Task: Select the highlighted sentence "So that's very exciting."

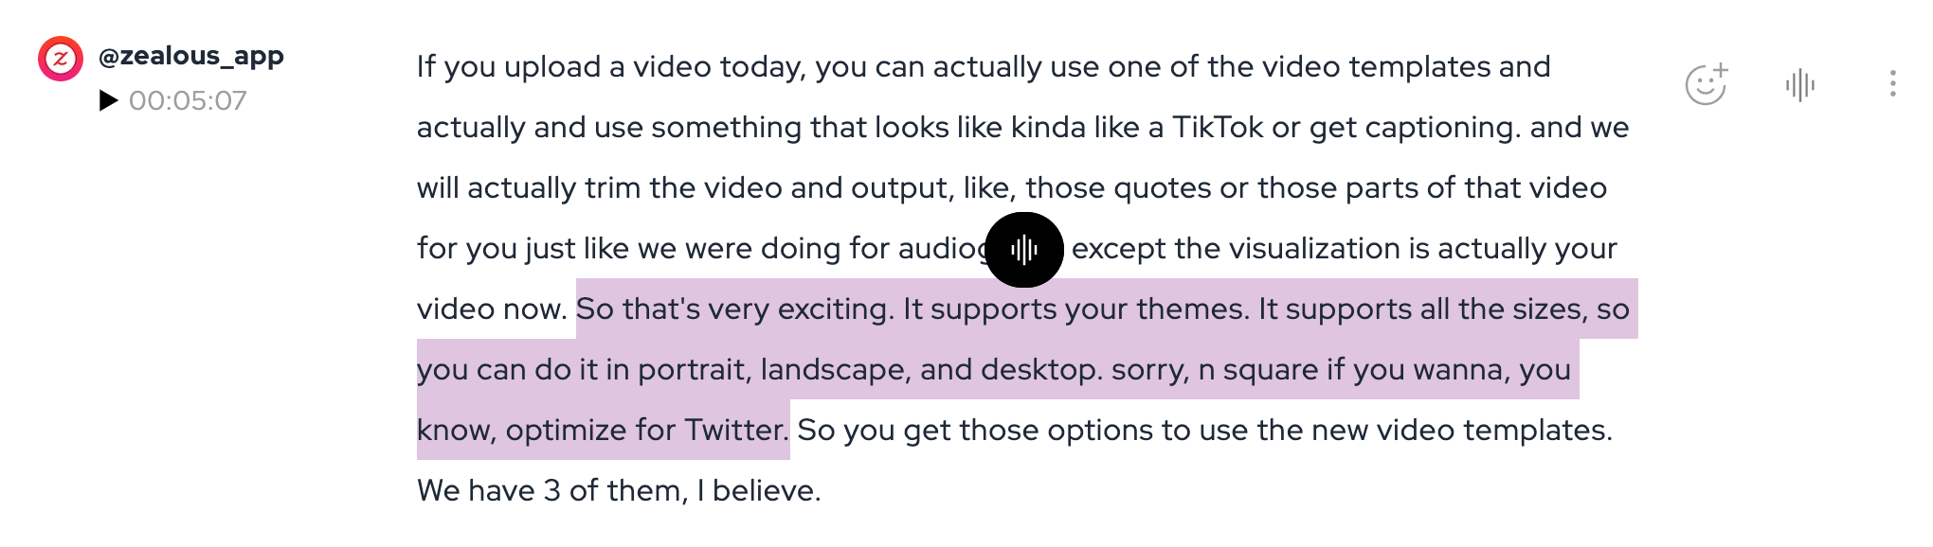Action: (734, 309)
